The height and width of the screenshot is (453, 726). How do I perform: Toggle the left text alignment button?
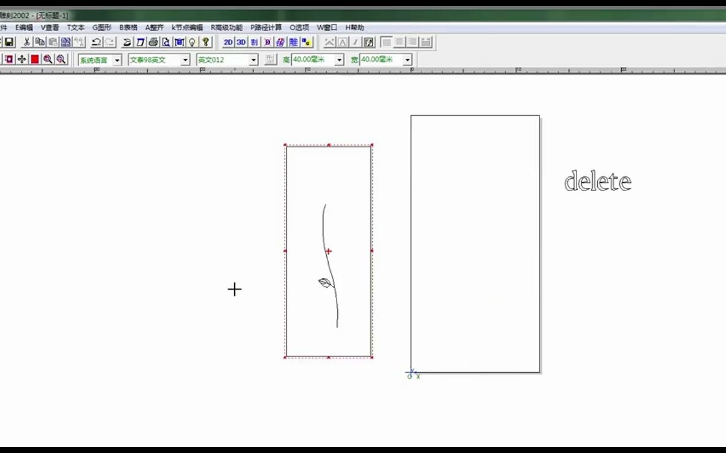pos(387,42)
